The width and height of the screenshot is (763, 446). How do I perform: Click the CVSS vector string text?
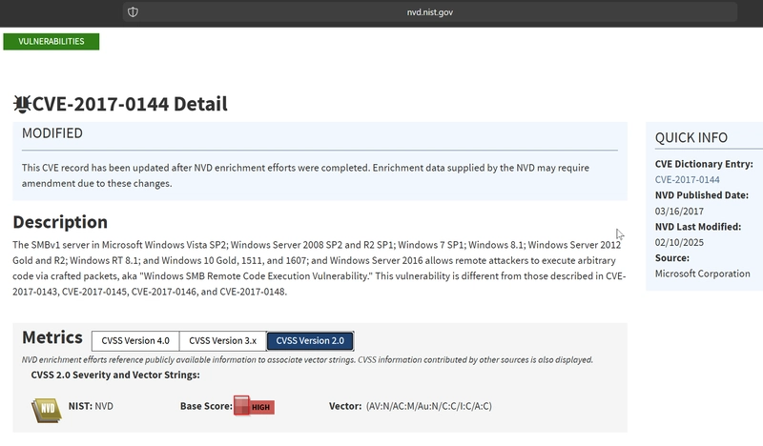pos(428,406)
